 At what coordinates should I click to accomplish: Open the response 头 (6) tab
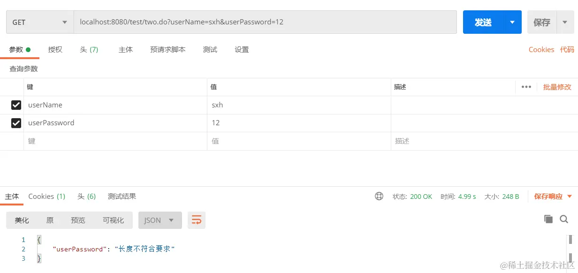(x=87, y=196)
